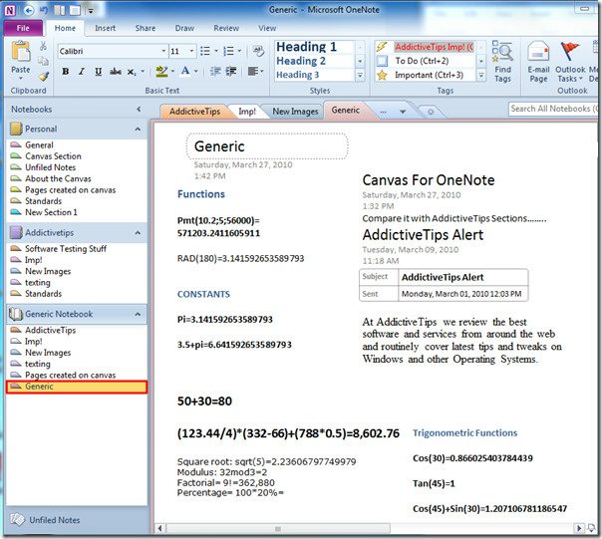This screenshot has height=539, width=602.
Task: Click the Back arrow in quick access
Action: (29, 10)
